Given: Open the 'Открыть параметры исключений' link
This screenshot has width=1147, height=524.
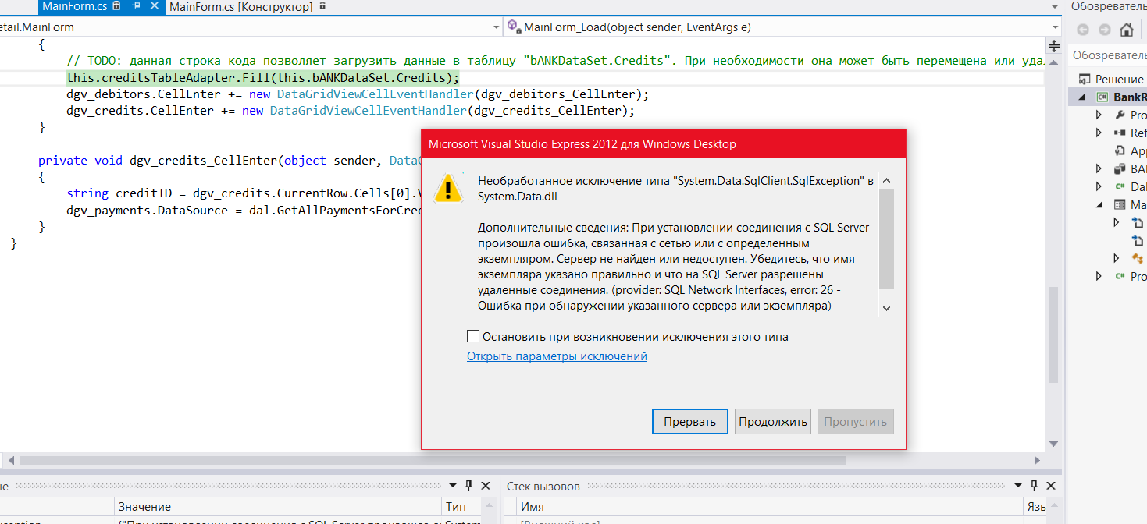Looking at the screenshot, I should point(557,356).
